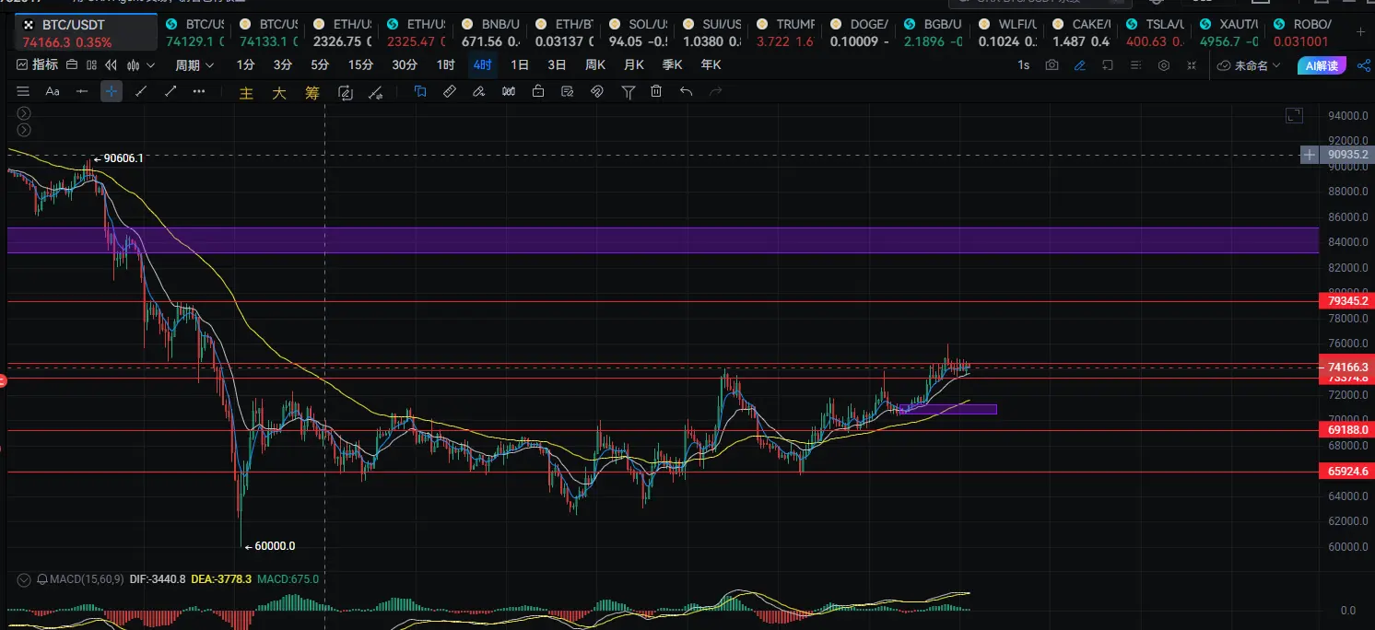Take a chart screenshot with camera icon
Image resolution: width=1375 pixels, height=630 pixels.
point(1052,65)
